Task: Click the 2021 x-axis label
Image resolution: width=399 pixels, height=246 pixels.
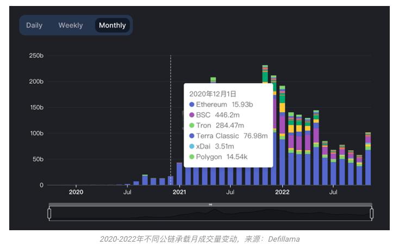Action: [179, 192]
